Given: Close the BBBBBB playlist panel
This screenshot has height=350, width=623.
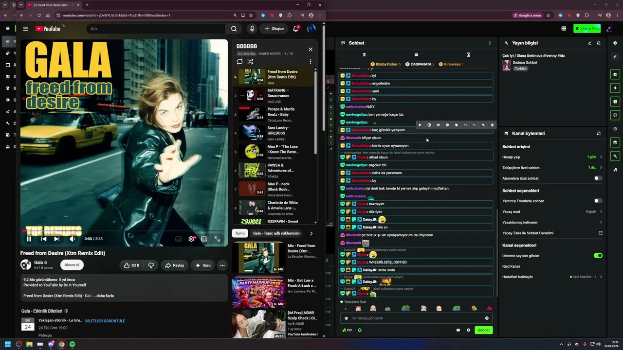Looking at the screenshot, I should (311, 49).
